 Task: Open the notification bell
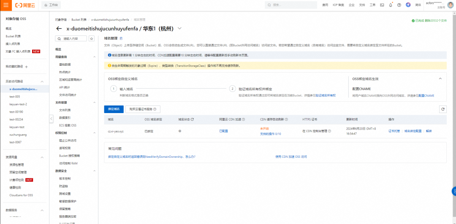coord(391,5)
